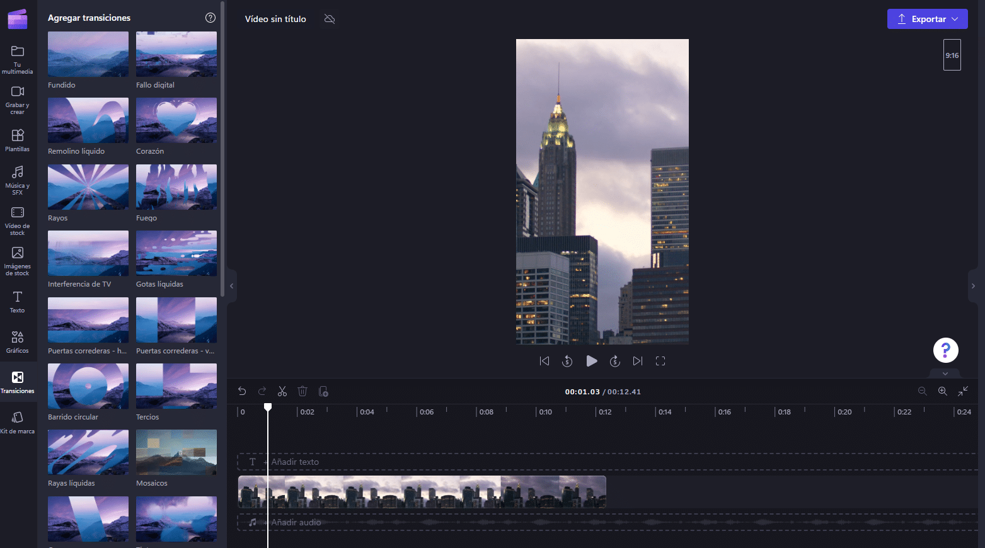The image size is (985, 548).
Task: Click the 0:12 mark on ruler
Action: (605, 412)
